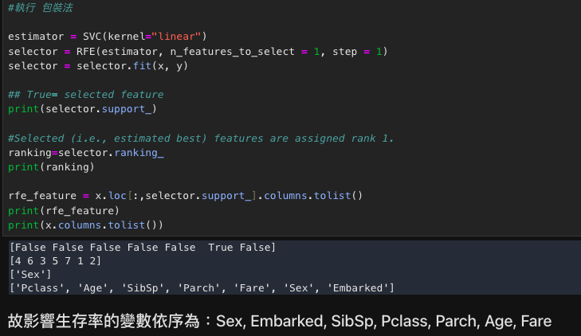
Task: Click rfe_feature assignment line
Action: point(185,195)
